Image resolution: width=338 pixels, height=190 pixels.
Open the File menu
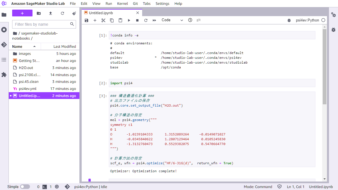pyautogui.click(x=73, y=4)
